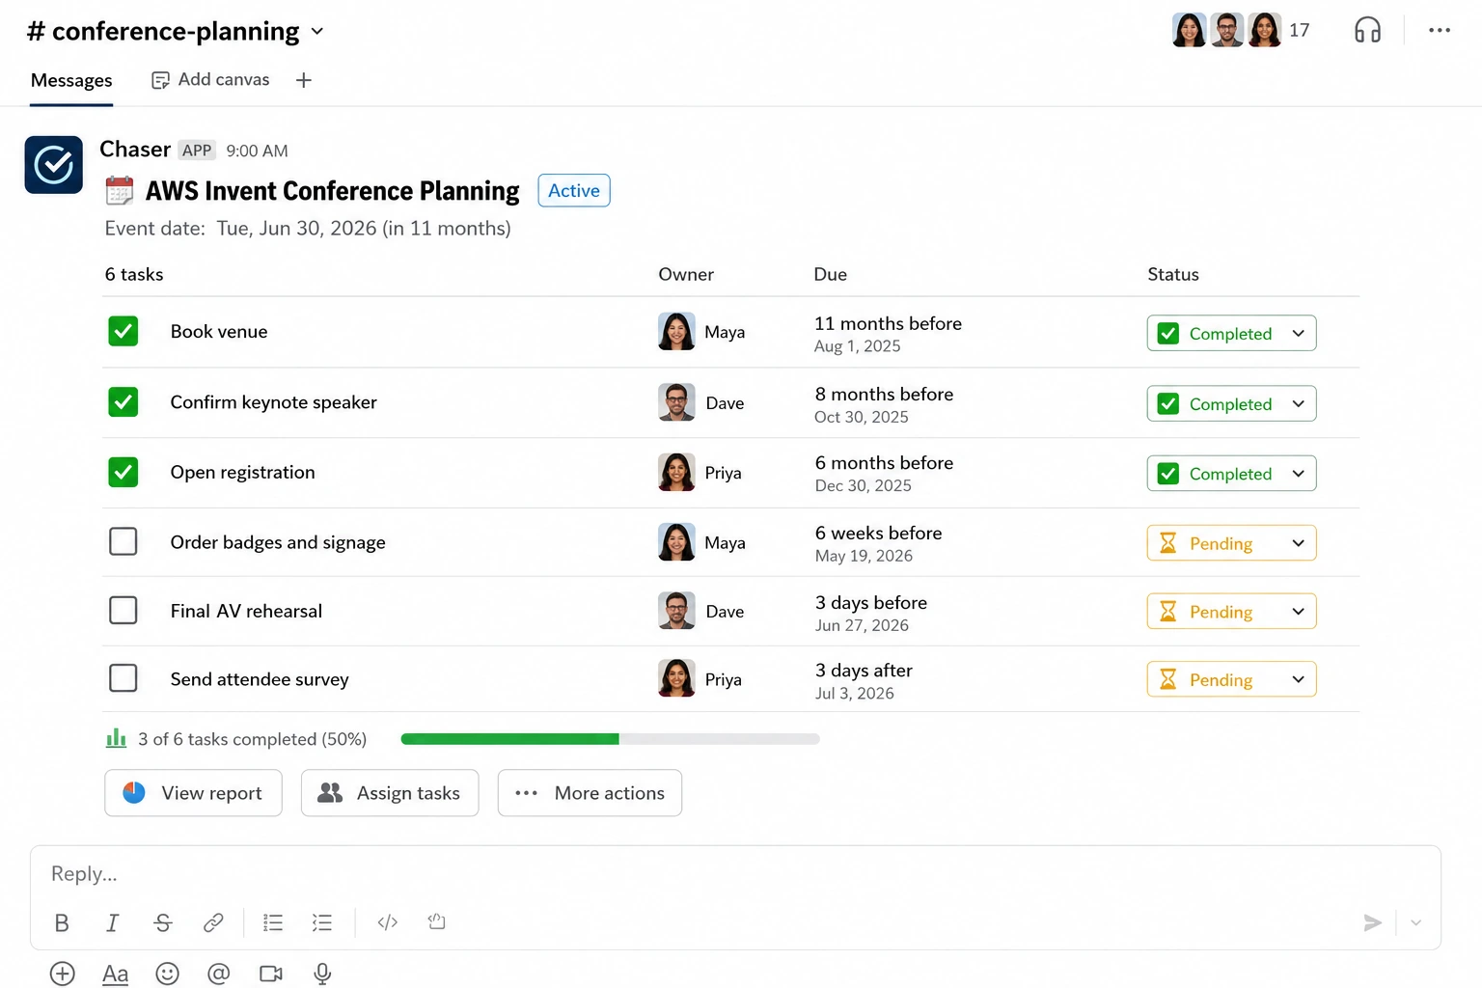Apply italic formatting in reply composer
1482x988 pixels.
[x=112, y=923]
